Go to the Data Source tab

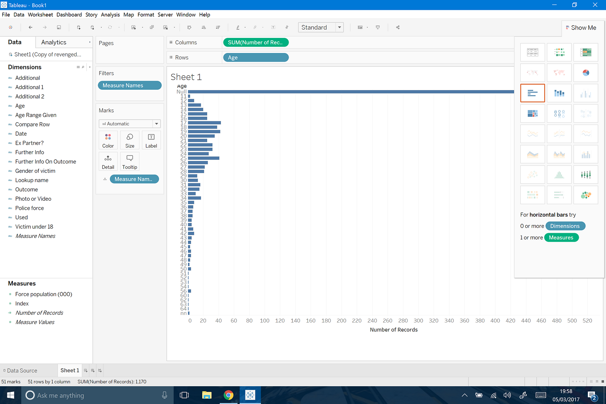[22, 371]
